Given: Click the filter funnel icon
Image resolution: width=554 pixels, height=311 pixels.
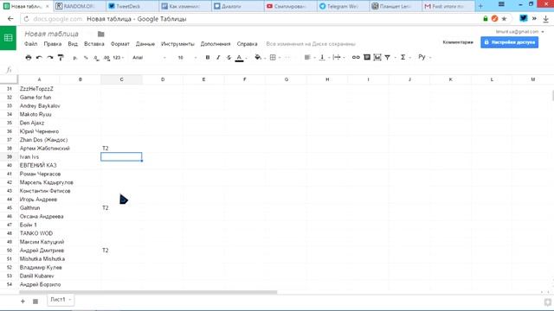Looking at the screenshot, I should coord(388,58).
